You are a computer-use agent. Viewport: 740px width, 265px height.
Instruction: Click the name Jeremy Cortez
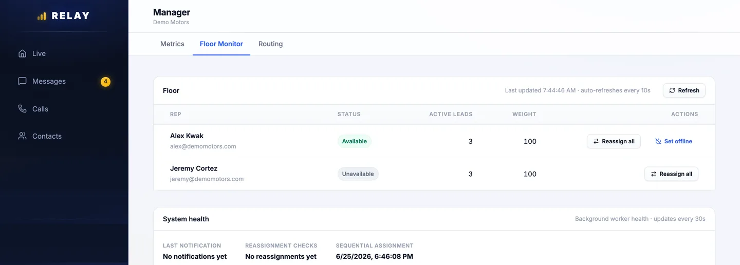[194, 168]
